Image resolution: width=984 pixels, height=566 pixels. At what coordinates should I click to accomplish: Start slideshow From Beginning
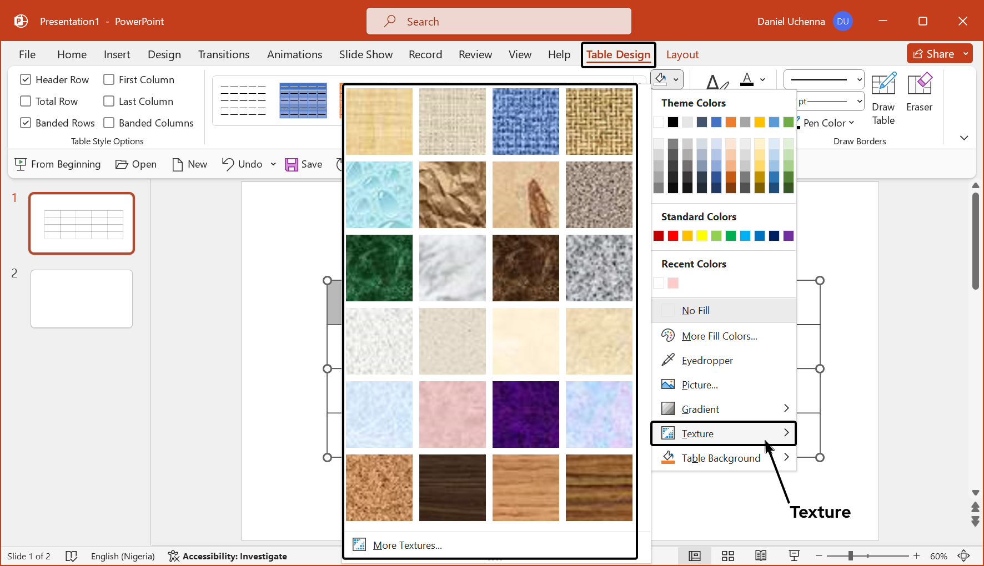(58, 164)
